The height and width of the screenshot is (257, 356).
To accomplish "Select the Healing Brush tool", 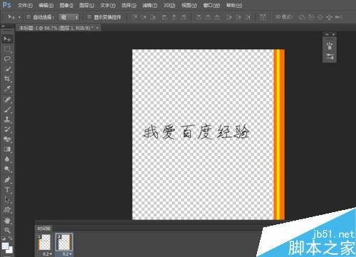I will (x=7, y=100).
